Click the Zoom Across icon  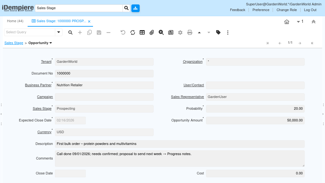click(x=161, y=32)
